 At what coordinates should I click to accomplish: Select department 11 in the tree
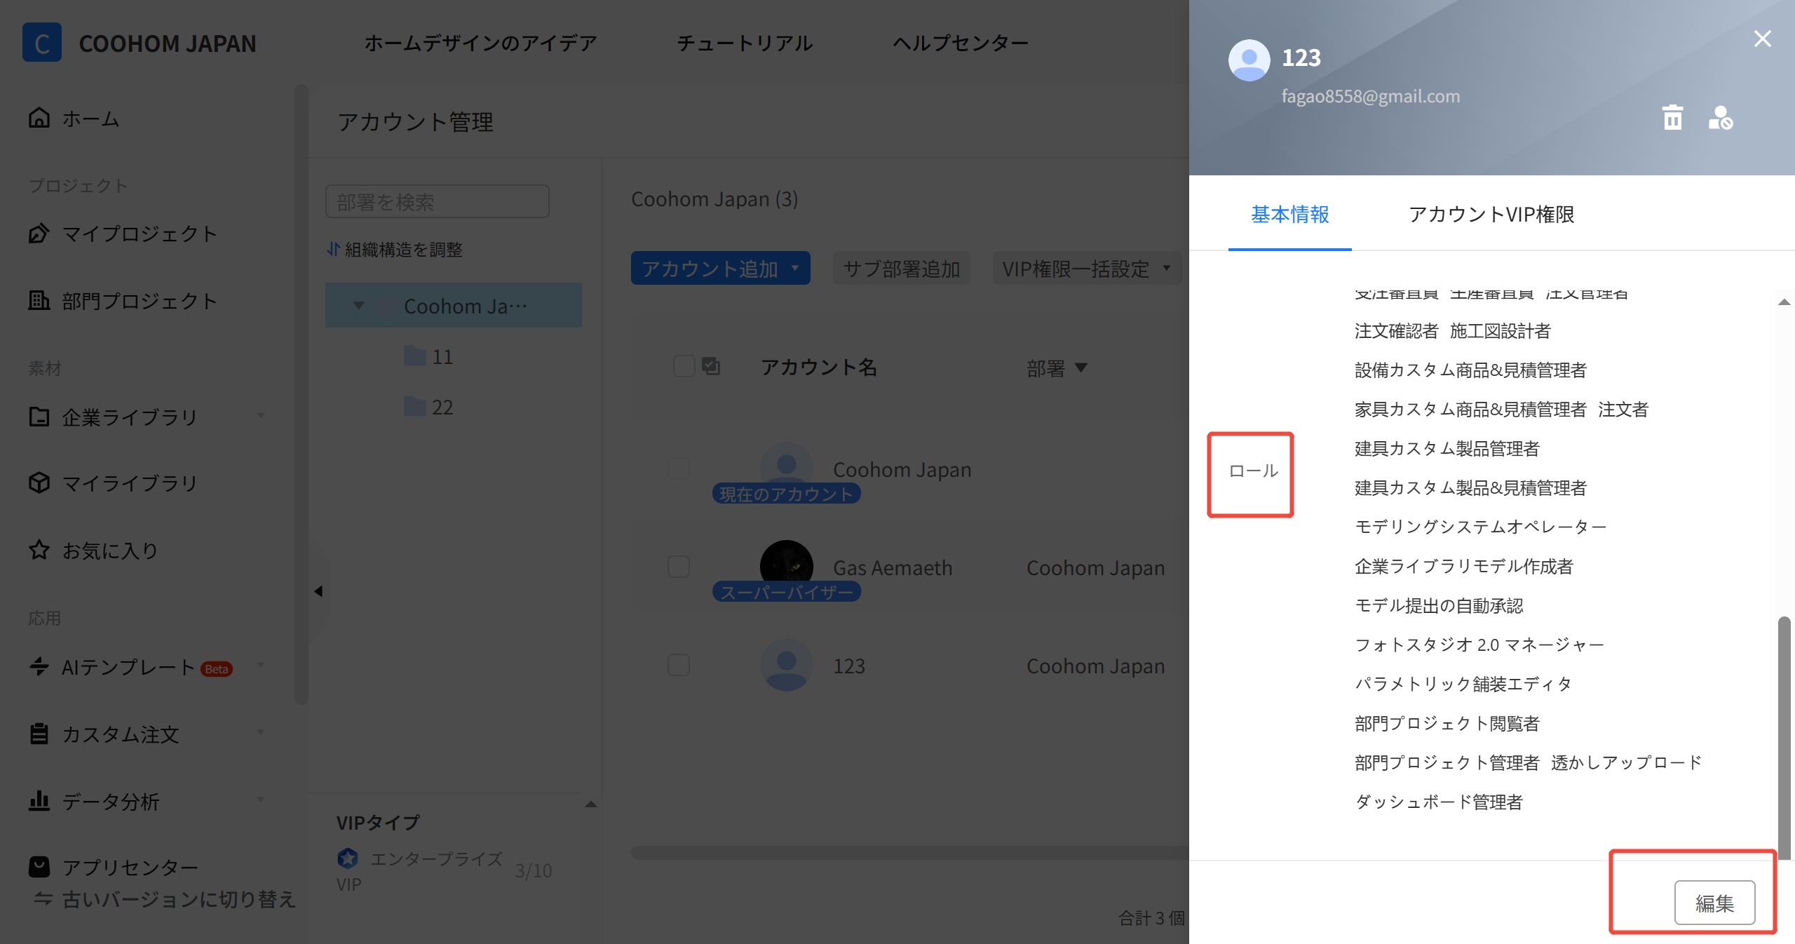tap(442, 356)
